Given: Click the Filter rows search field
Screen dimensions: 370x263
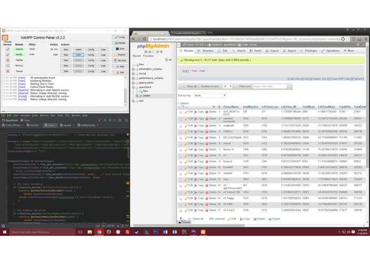Looking at the screenshot, I should 270,86.
